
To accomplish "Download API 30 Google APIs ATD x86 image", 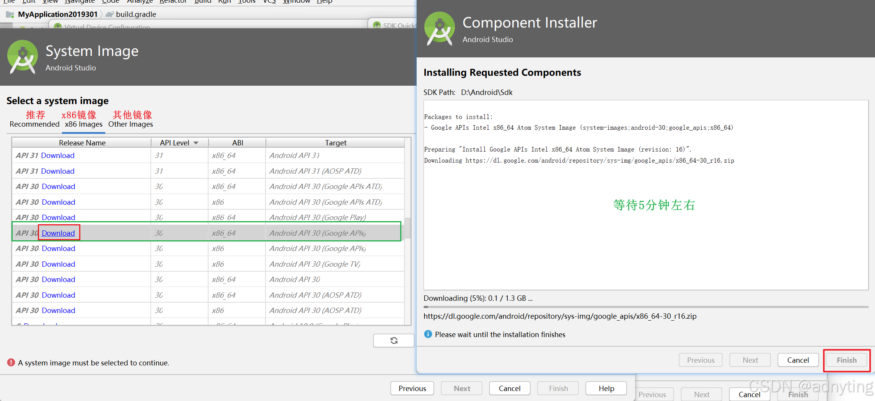I will pos(59,202).
